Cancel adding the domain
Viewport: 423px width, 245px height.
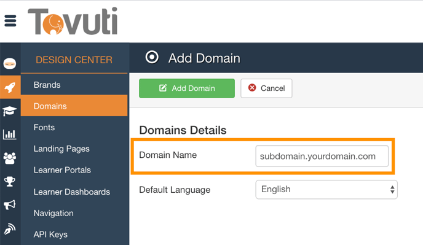pos(266,88)
